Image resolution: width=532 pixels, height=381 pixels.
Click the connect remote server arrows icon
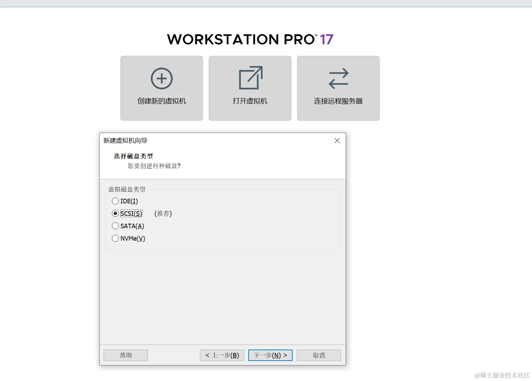pos(338,78)
